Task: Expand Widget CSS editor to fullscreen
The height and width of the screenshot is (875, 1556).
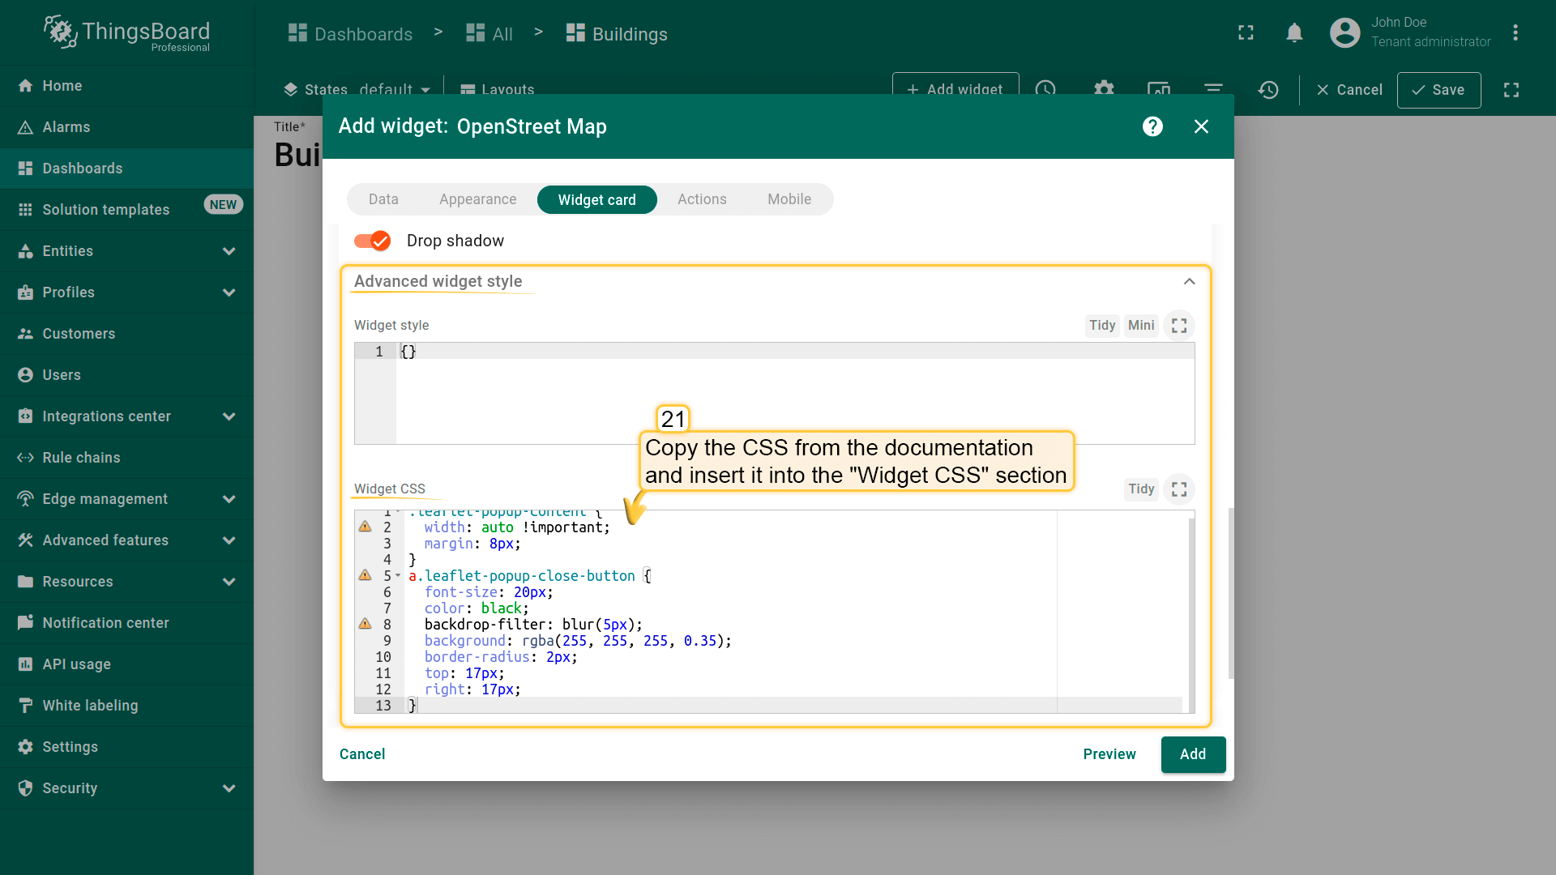Action: pyautogui.click(x=1179, y=489)
